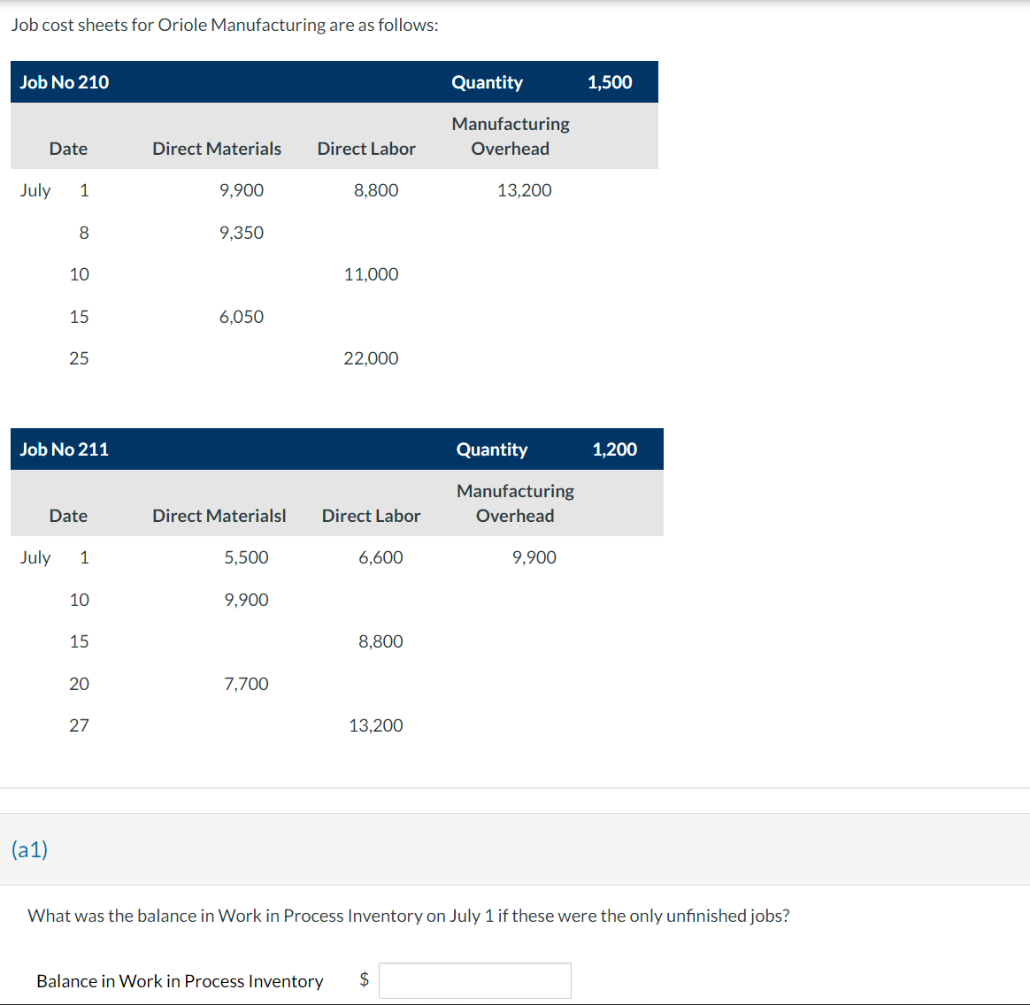Select the 11,000 direct labor value

click(371, 274)
